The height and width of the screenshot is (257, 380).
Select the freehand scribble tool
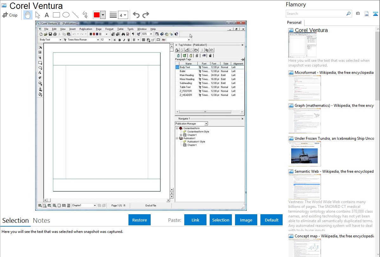coord(85,15)
